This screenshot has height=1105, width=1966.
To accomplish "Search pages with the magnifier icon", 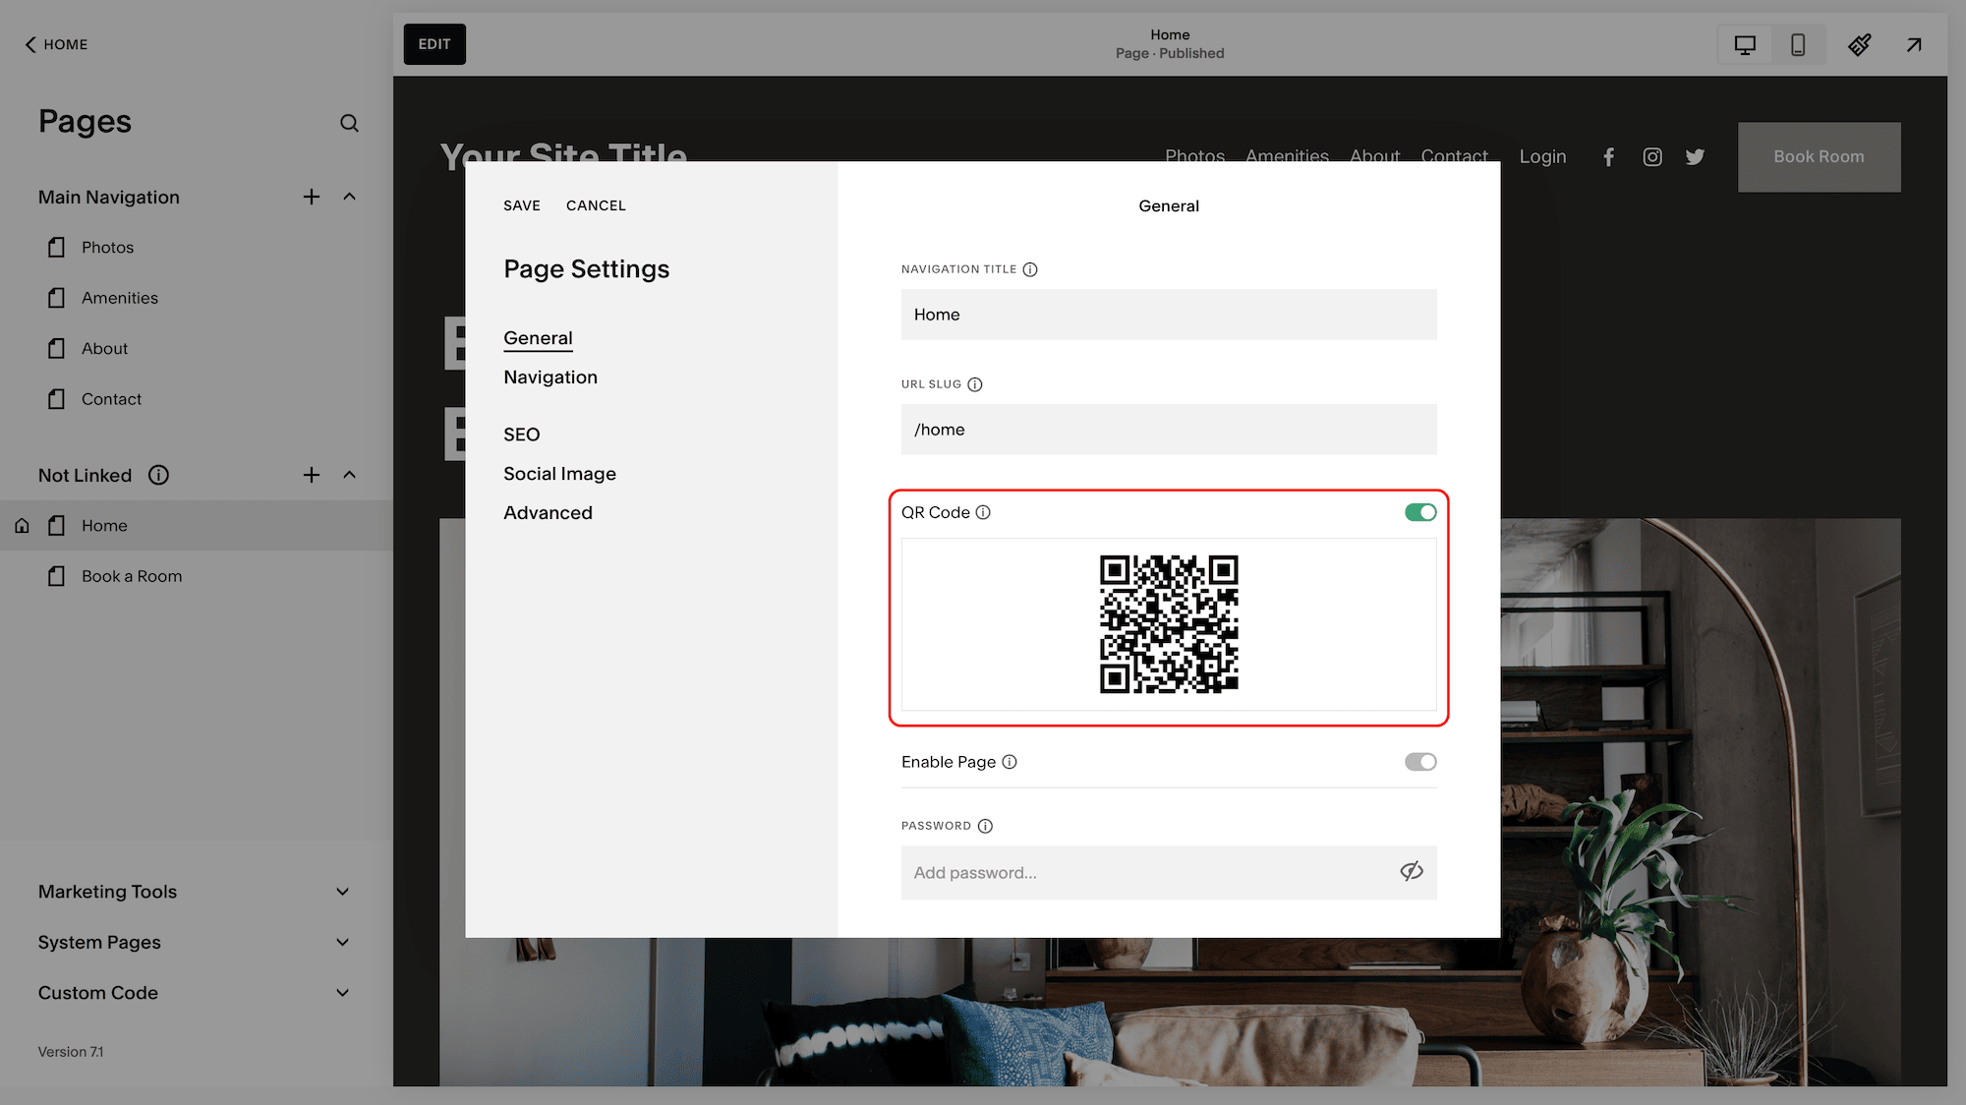I will 349,123.
